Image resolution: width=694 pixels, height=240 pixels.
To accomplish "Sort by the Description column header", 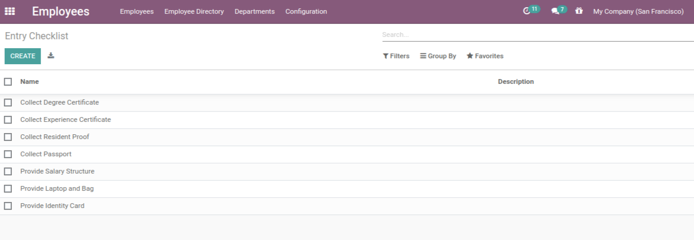I will [516, 81].
